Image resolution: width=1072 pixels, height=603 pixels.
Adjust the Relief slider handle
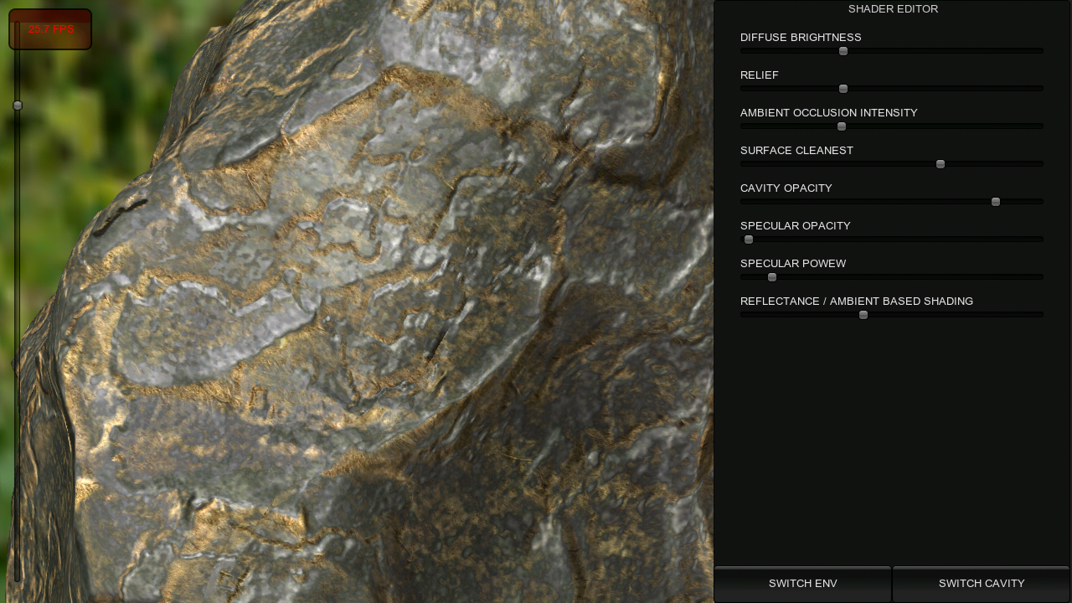[x=843, y=89]
